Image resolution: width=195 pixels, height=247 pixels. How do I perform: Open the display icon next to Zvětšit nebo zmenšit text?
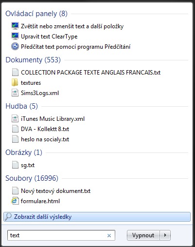[x=15, y=26]
